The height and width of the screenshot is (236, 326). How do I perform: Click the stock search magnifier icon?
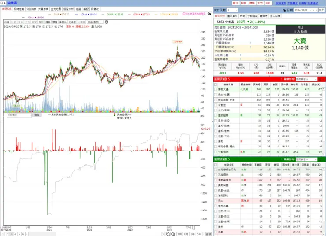click(2, 3)
